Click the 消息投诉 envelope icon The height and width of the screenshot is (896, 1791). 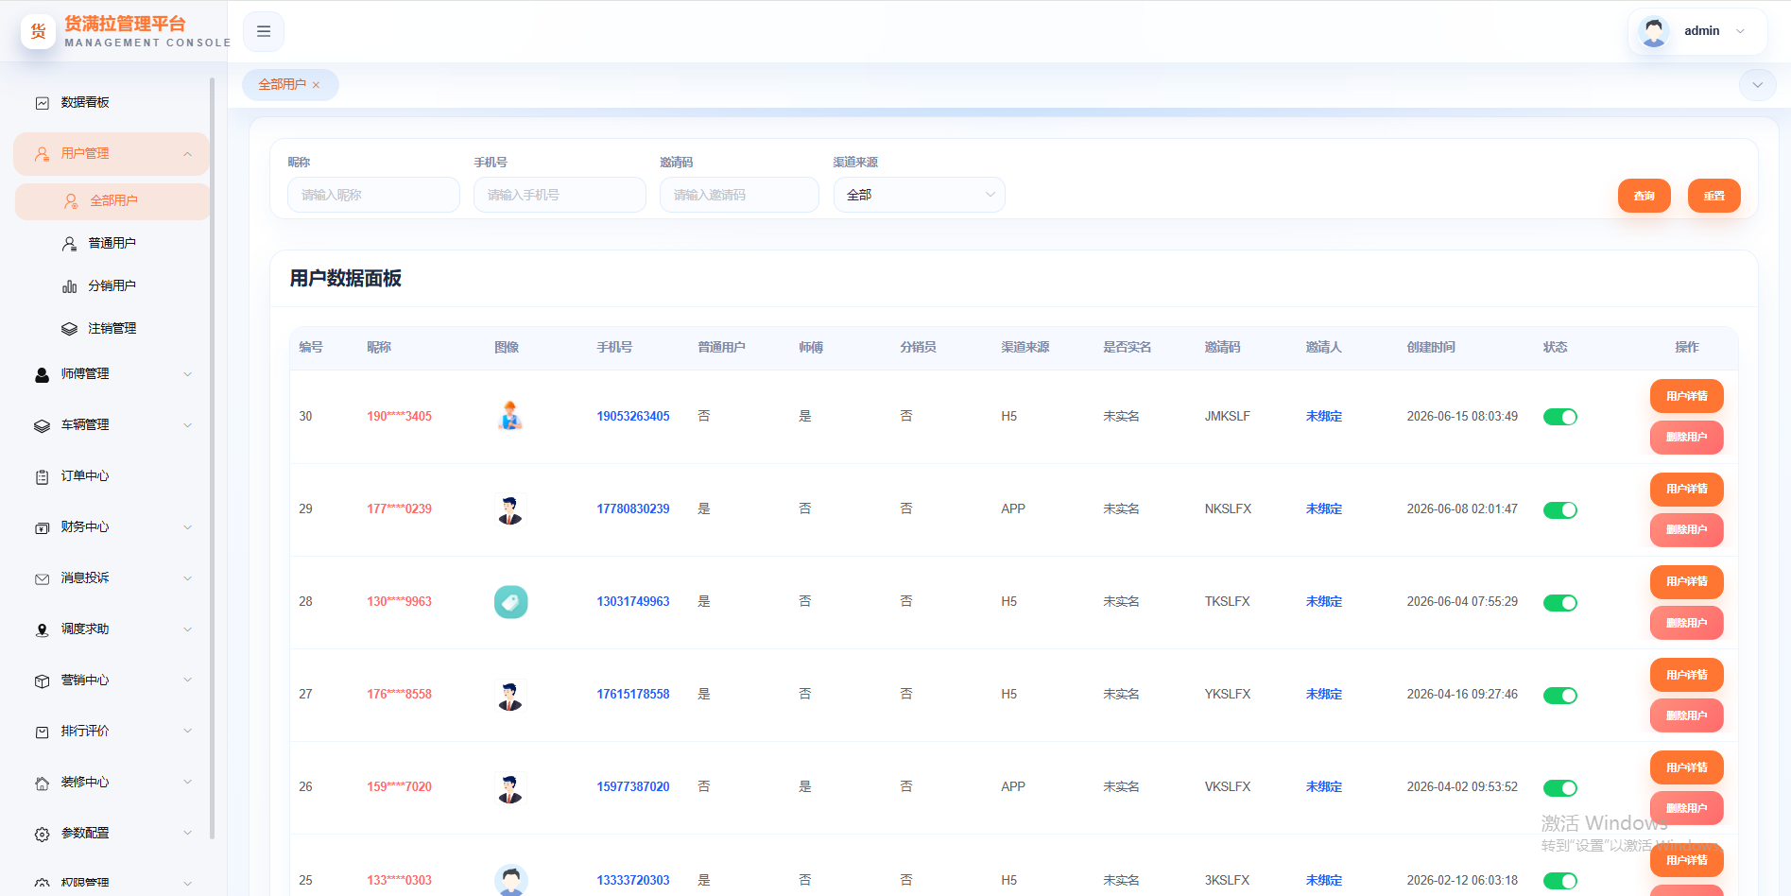(43, 579)
